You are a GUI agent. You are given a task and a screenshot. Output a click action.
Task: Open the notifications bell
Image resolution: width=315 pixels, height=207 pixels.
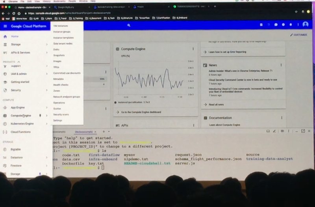tap(291, 25)
